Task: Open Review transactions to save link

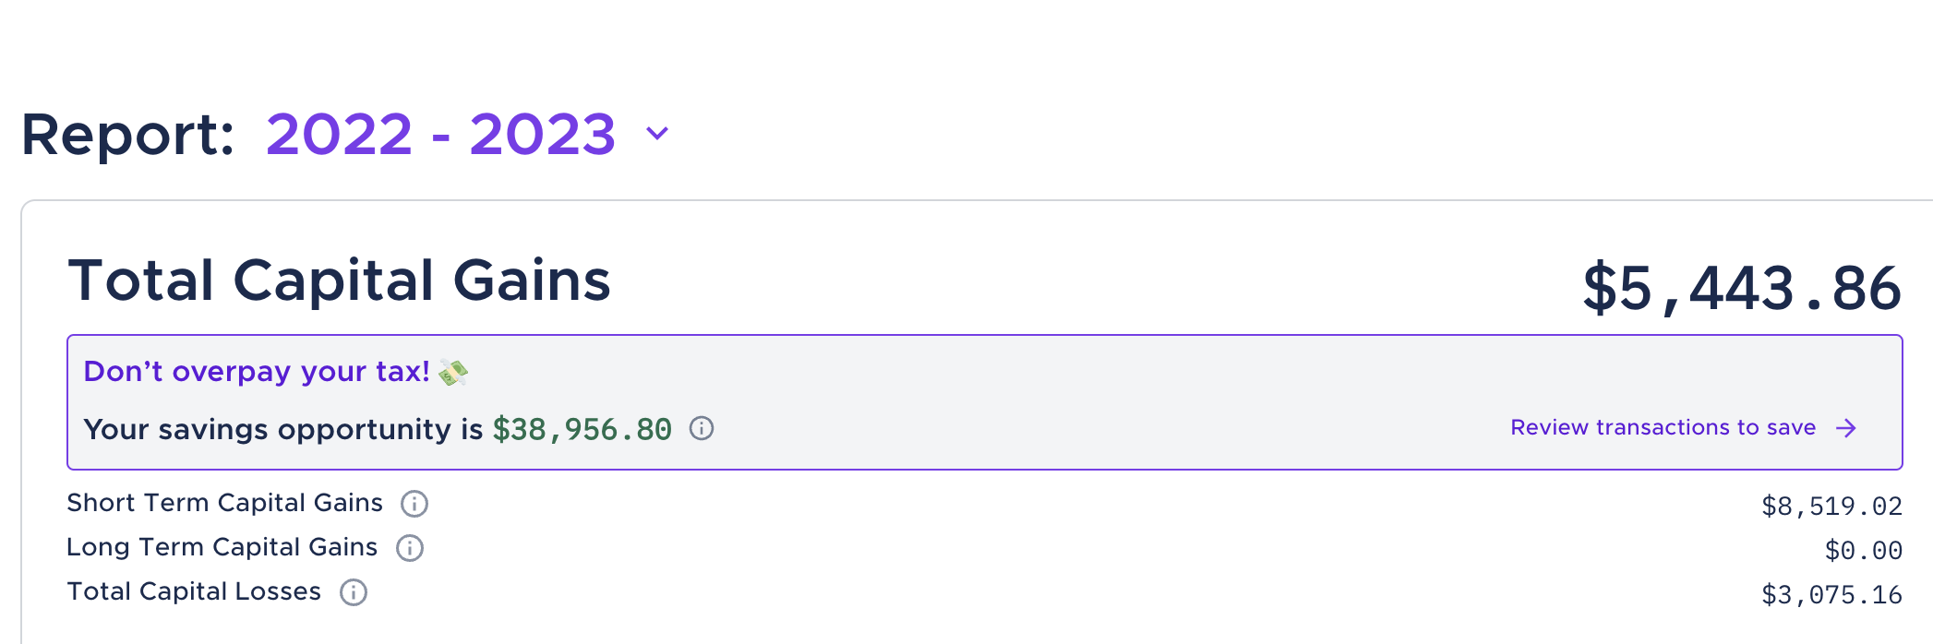Action: (1663, 428)
